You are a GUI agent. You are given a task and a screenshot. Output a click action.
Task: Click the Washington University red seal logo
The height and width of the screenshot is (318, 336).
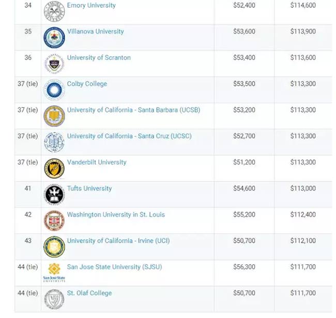click(54, 220)
